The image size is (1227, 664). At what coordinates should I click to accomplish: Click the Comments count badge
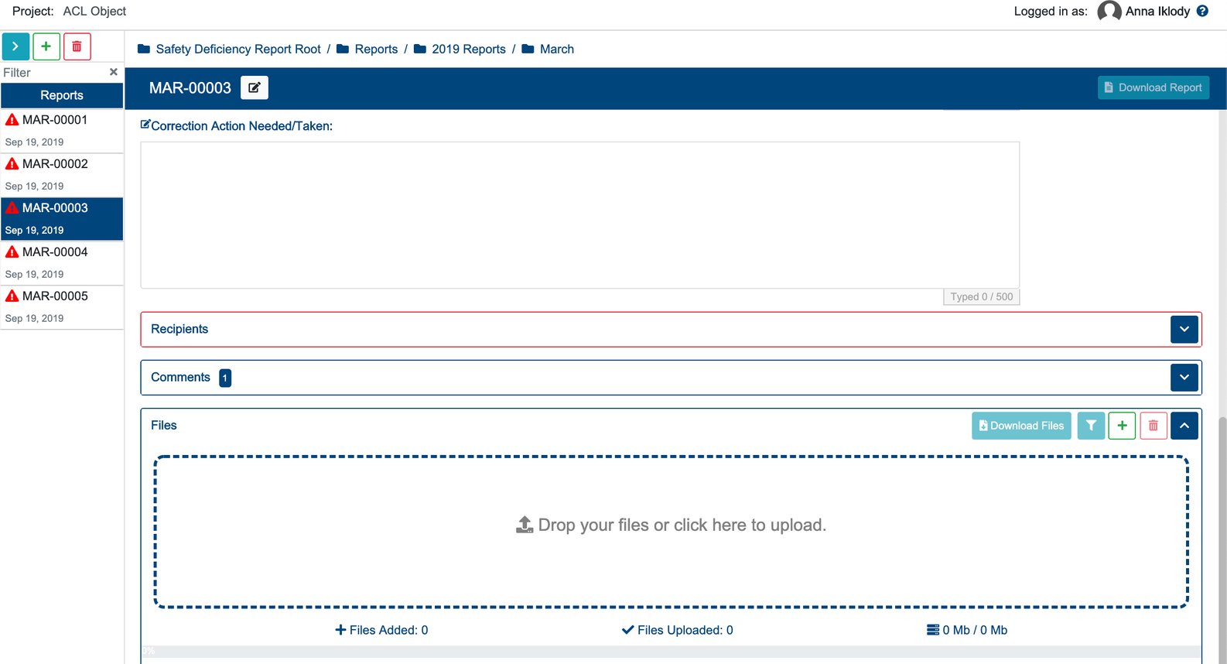(225, 378)
